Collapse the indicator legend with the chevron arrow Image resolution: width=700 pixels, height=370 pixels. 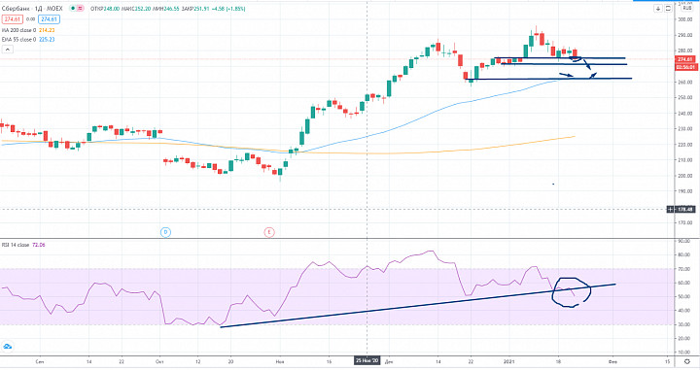coord(7,49)
